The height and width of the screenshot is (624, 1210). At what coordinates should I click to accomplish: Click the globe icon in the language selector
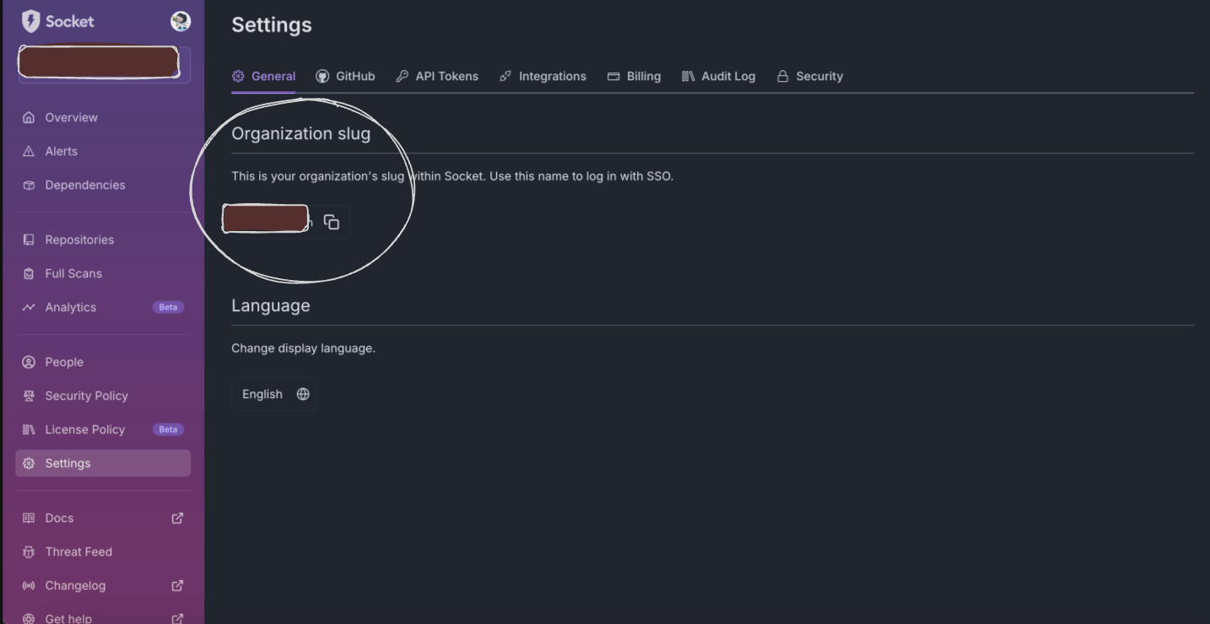point(303,394)
